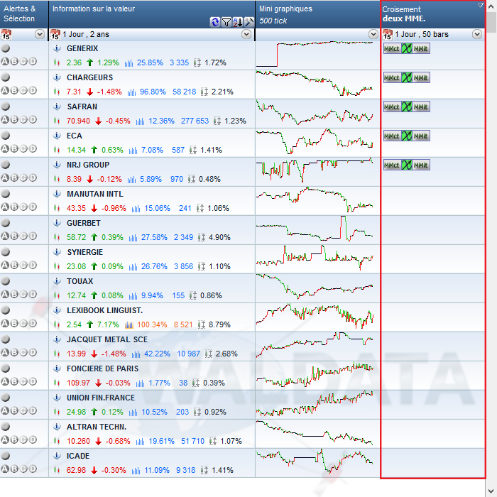Toggle selection B for ECA
The height and width of the screenshot is (497, 497).
pyautogui.click(x=14, y=149)
